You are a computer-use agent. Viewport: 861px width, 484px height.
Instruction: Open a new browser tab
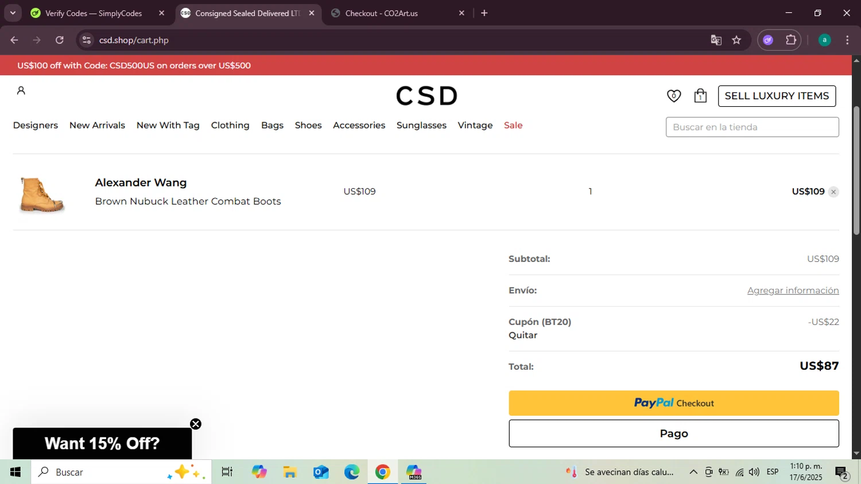(484, 13)
